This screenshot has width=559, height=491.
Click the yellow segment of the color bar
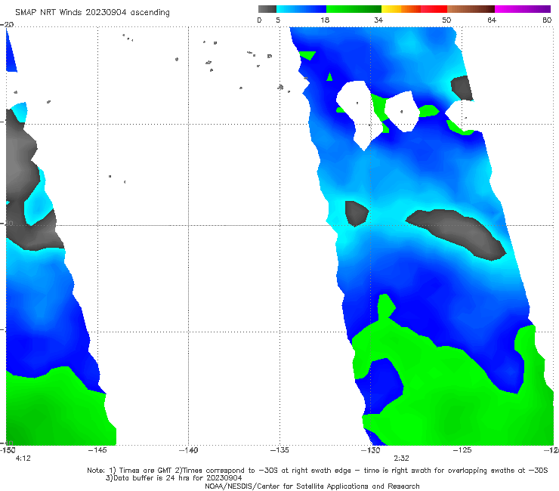(x=391, y=9)
